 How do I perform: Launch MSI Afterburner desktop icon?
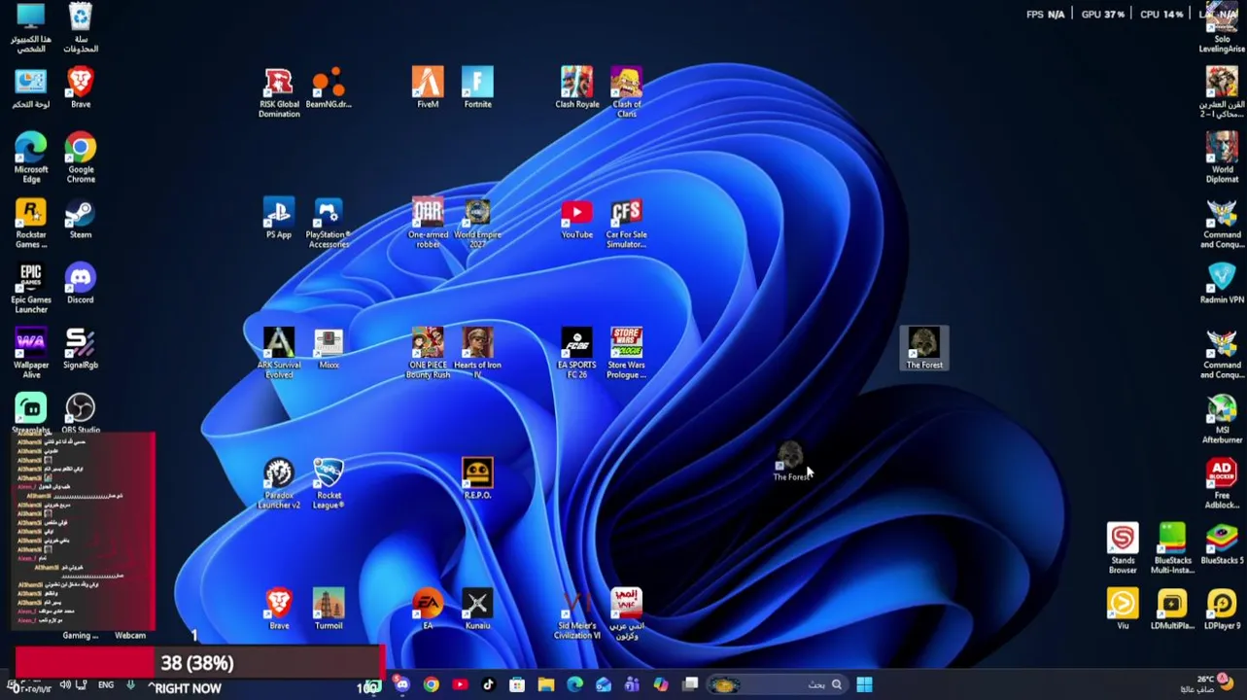(1222, 420)
